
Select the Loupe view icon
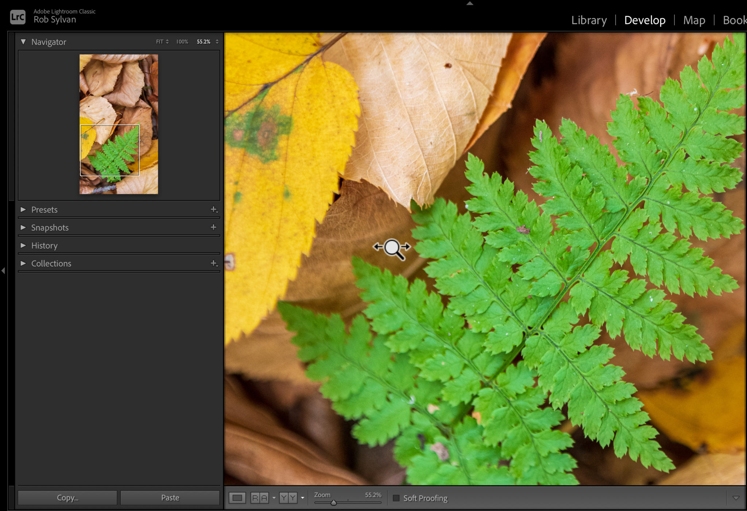click(237, 497)
